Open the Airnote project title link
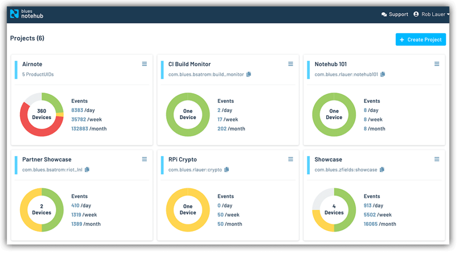This screenshot has width=457, height=255. (x=32, y=64)
